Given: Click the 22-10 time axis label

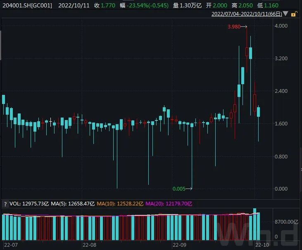Looking at the screenshot, I should pyautogui.click(x=262, y=245).
